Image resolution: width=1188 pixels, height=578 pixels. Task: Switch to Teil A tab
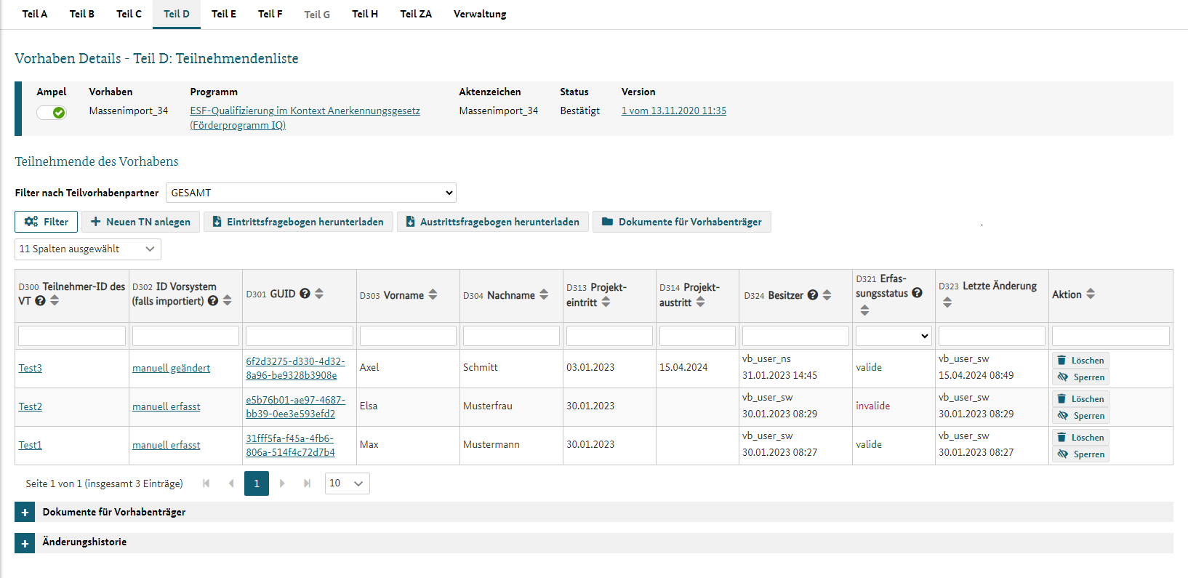coord(35,14)
